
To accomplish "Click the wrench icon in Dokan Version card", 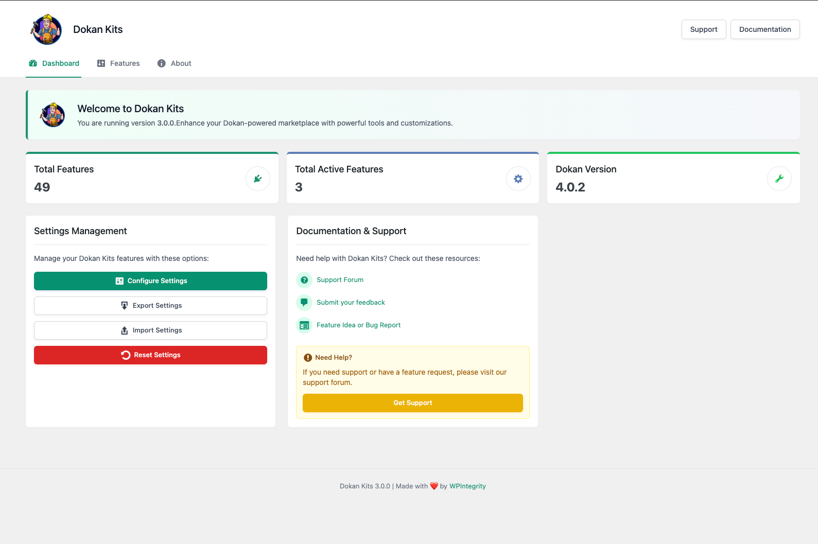I will [x=779, y=179].
